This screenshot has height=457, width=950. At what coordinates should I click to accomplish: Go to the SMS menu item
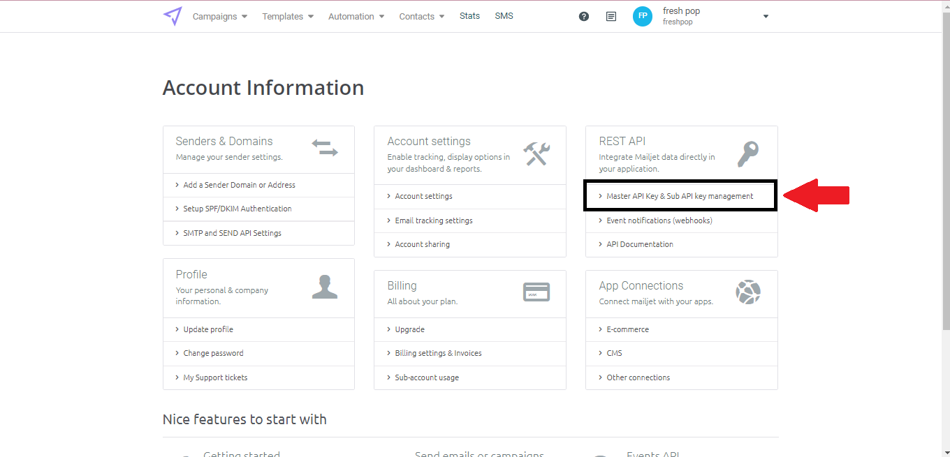[504, 15]
